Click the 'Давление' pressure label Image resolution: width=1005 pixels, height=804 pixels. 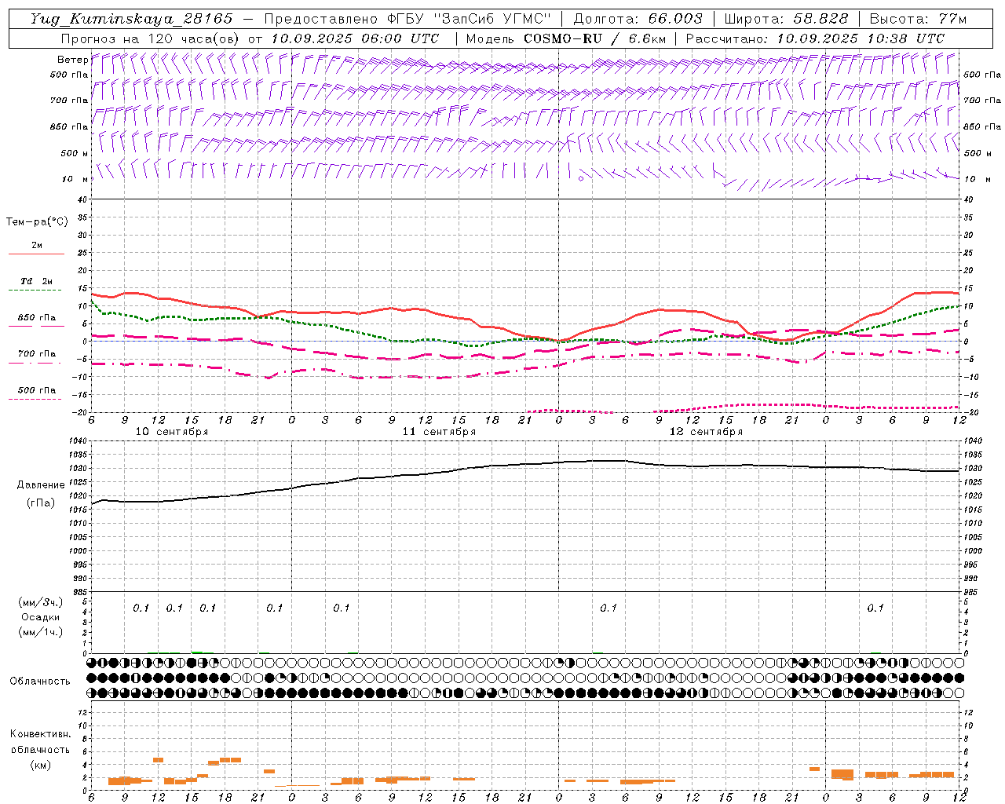click(x=40, y=485)
